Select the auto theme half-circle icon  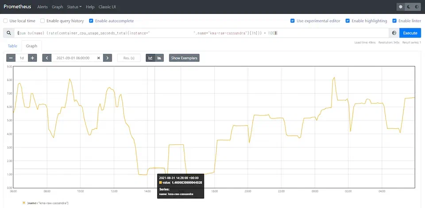point(417,7)
